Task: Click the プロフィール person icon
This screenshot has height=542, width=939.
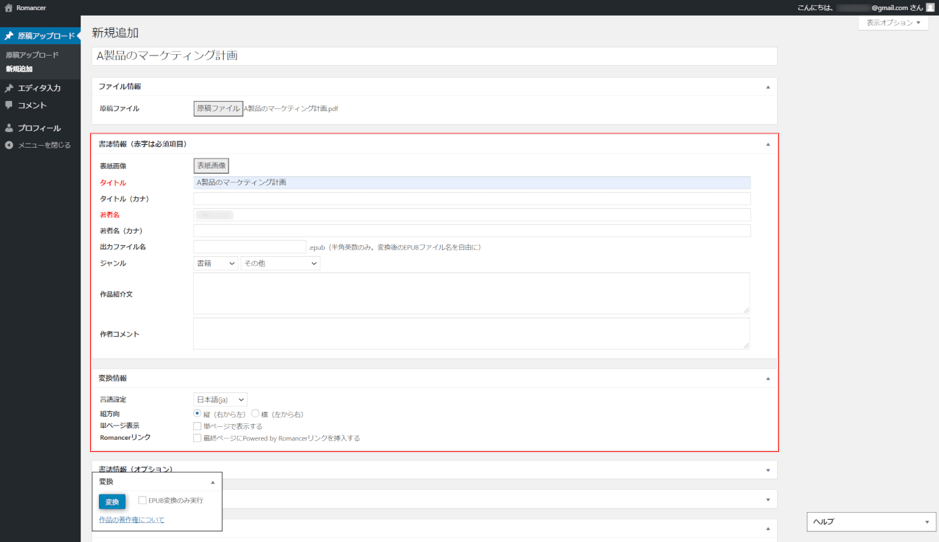Action: (x=9, y=128)
